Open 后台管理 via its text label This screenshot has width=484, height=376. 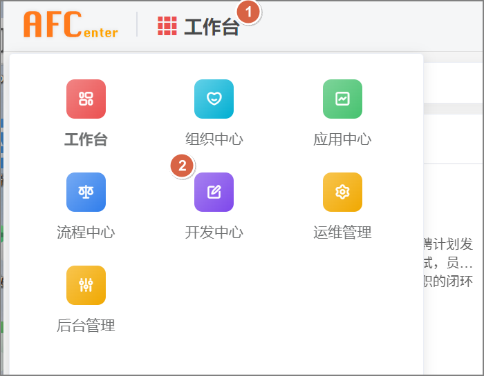coord(86,326)
